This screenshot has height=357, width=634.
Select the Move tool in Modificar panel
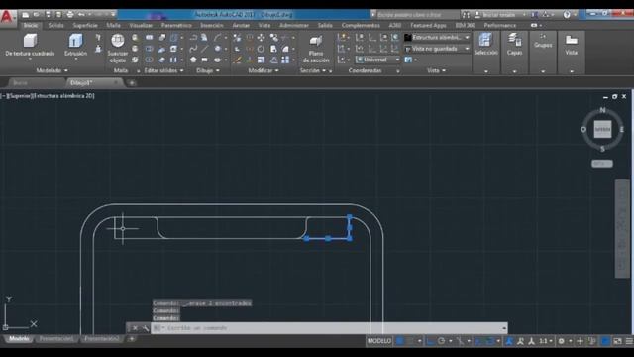(x=261, y=38)
